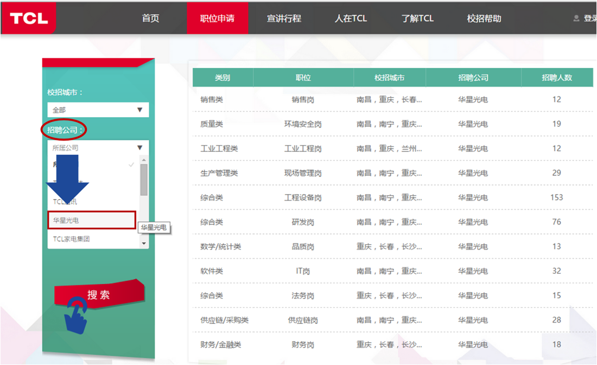Click the dropdown list scroll-down arrow
Viewport: 597px width, 365px height.
(144, 244)
